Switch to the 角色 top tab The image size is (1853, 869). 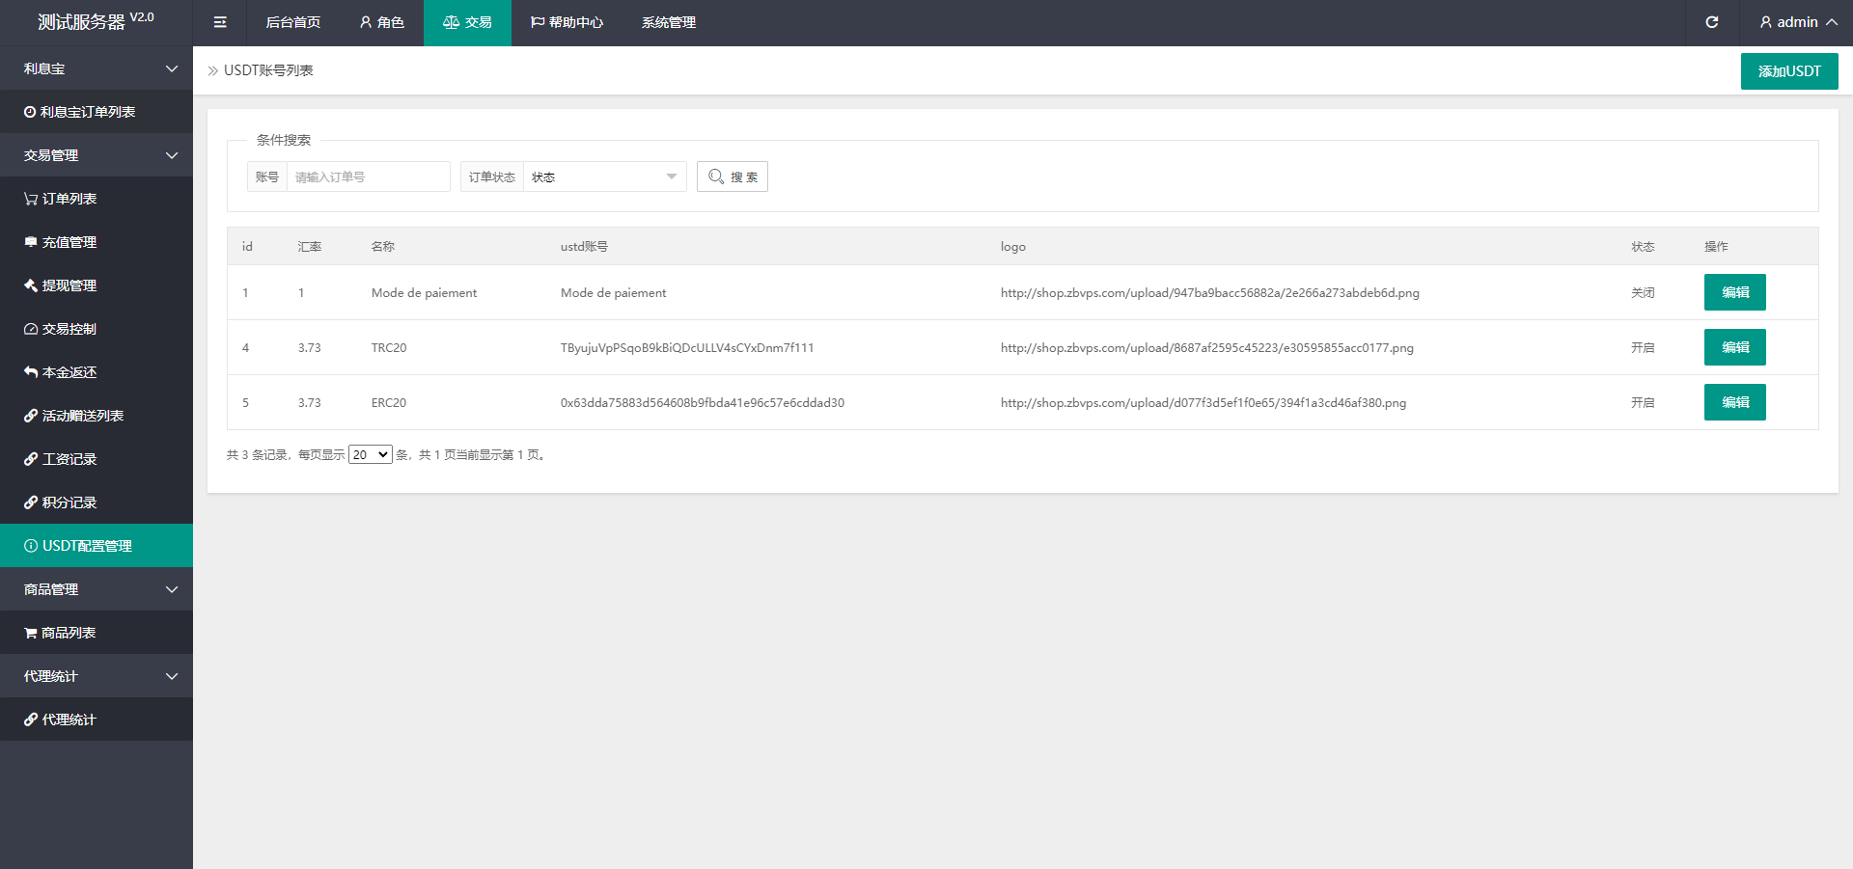(x=382, y=22)
